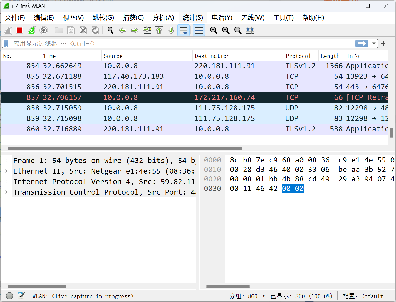Sort by the Destination column header
Screen dimensions: 396x302
(238, 56)
